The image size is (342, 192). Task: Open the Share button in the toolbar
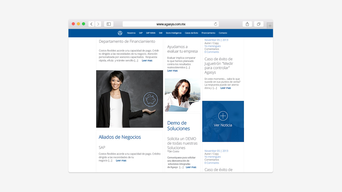(247, 24)
